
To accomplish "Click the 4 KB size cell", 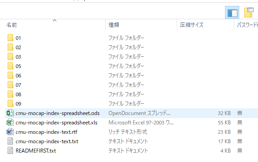I will click(x=225, y=151).
